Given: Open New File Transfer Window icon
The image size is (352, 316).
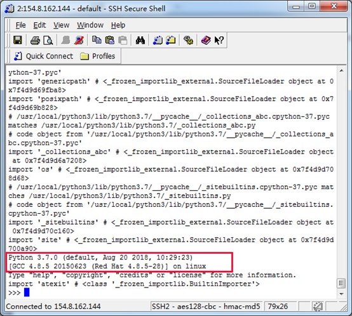Looking at the screenshot, I should 171,41.
